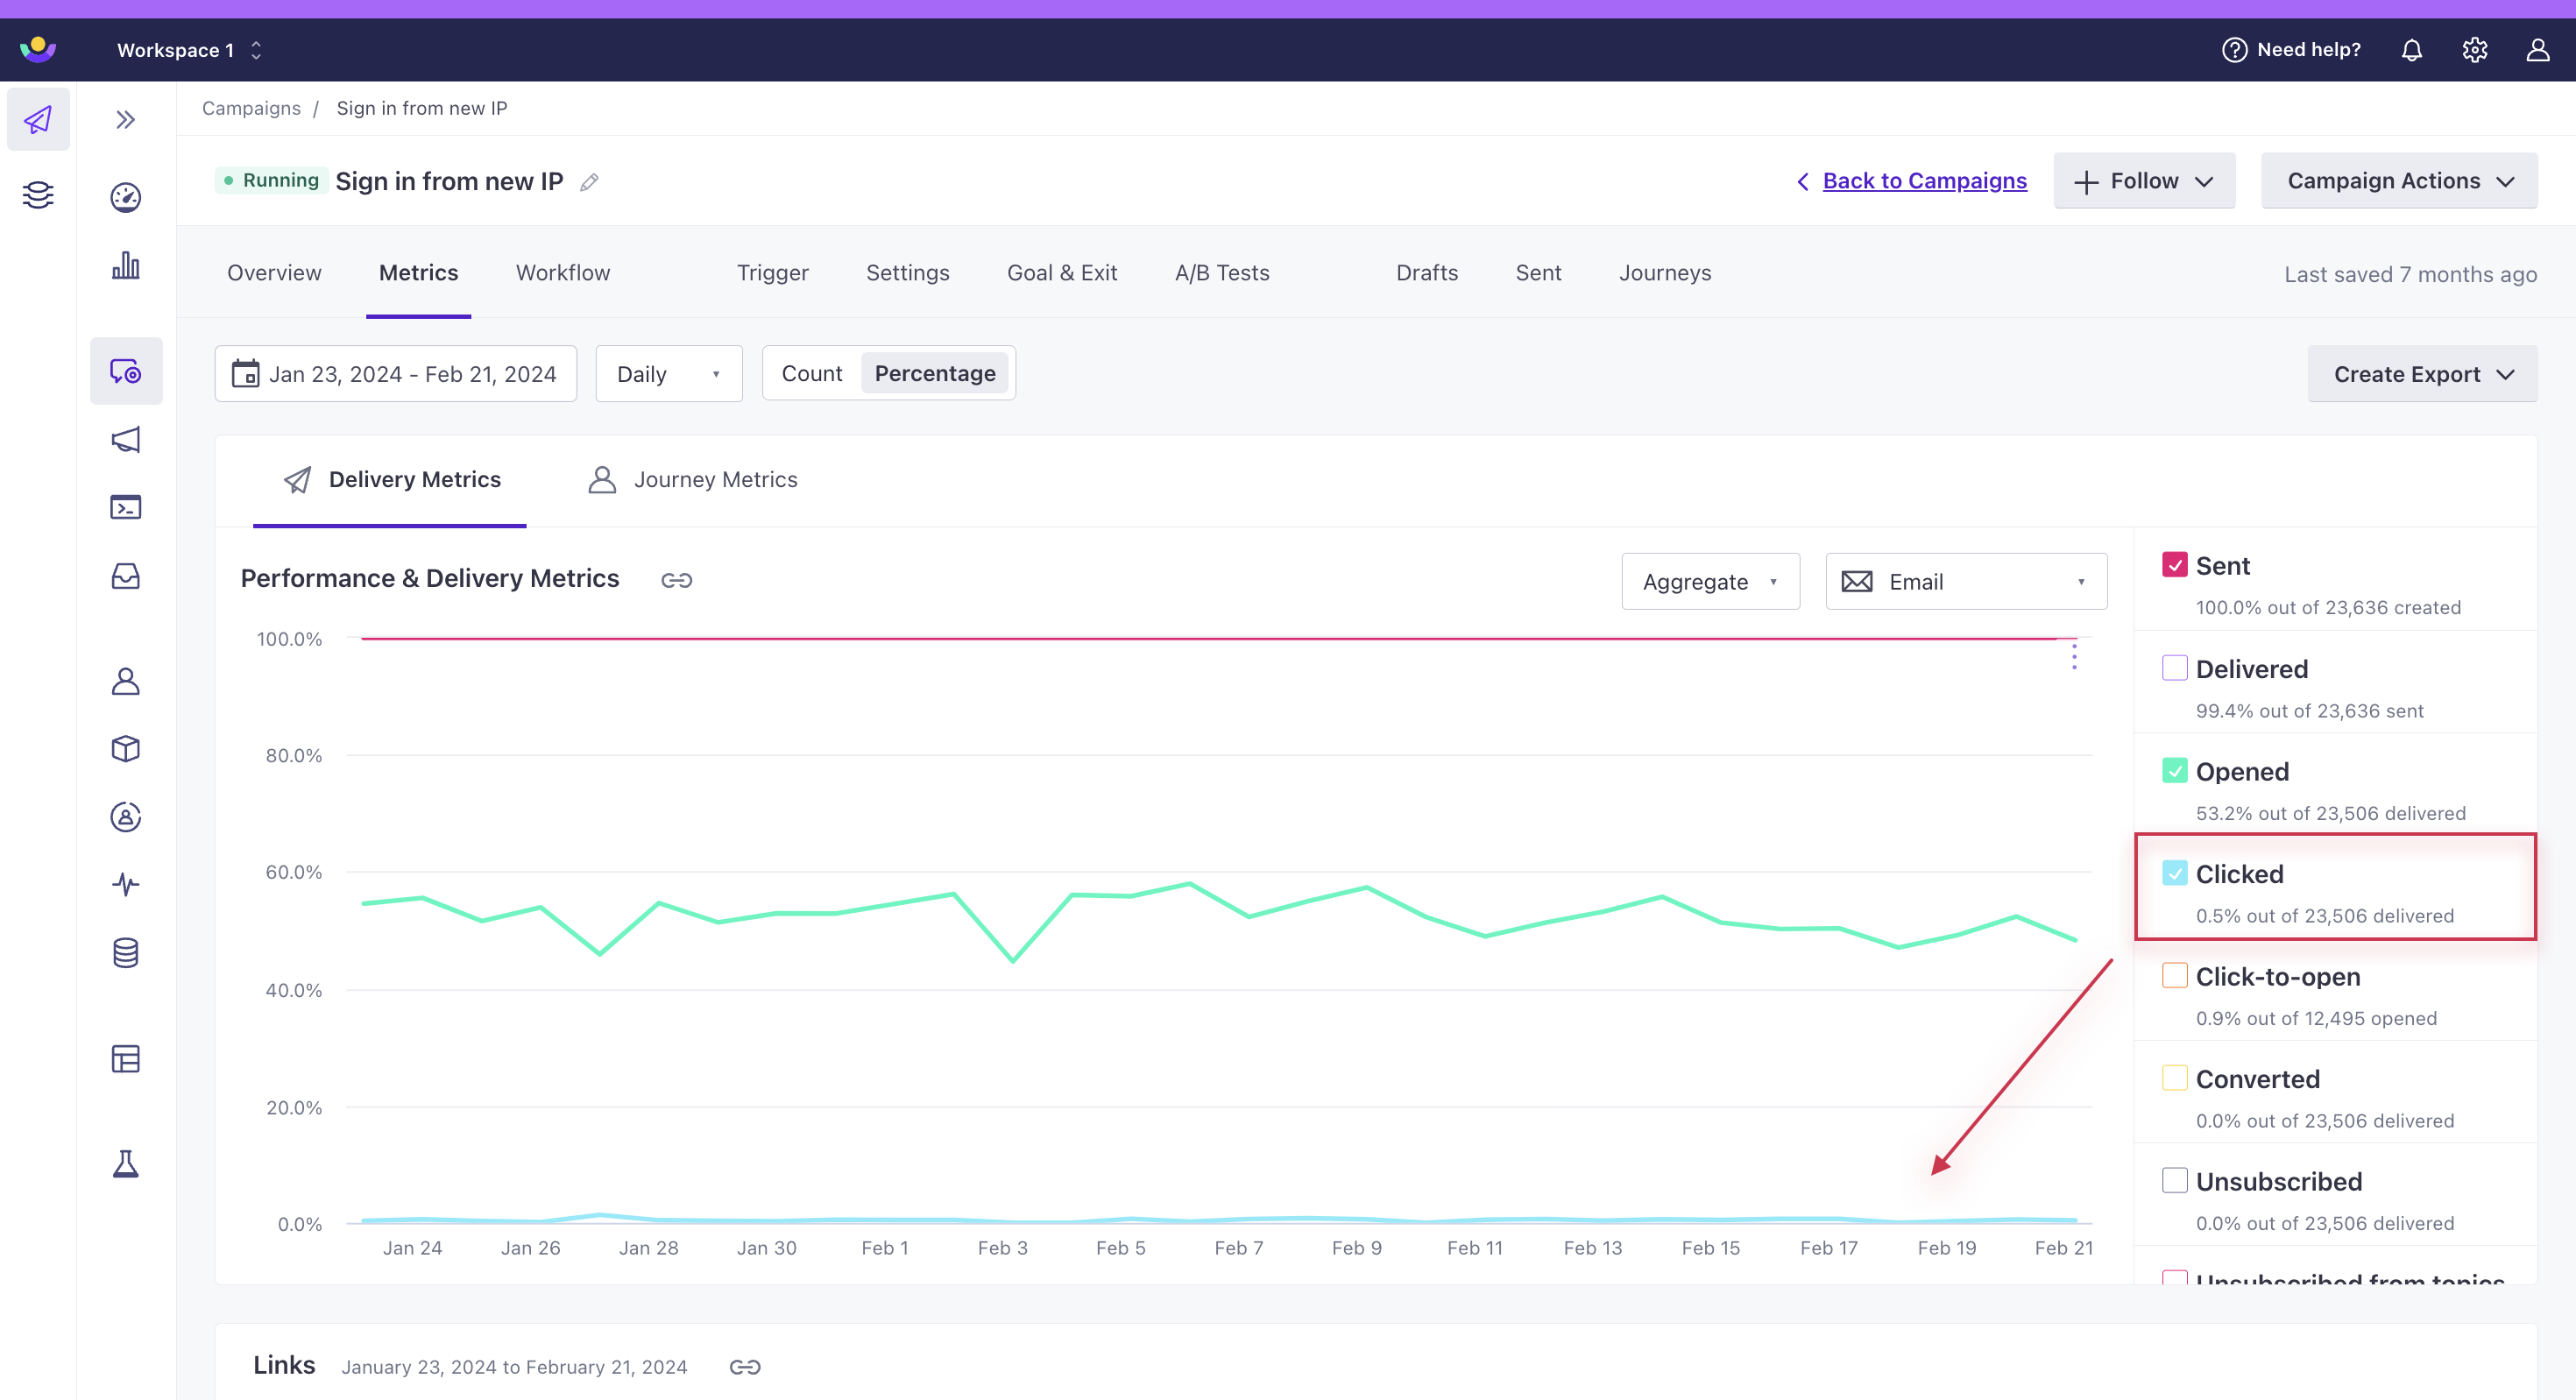Screen dimensions: 2576x1400
Task: Open the date range picker
Action: pos(396,374)
